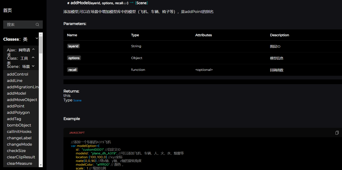Navigate to addMoveObject method
This screenshot has width=342, height=170.
coord(22,100)
